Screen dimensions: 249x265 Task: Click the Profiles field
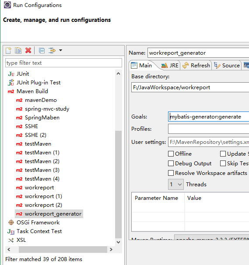[x=208, y=129]
